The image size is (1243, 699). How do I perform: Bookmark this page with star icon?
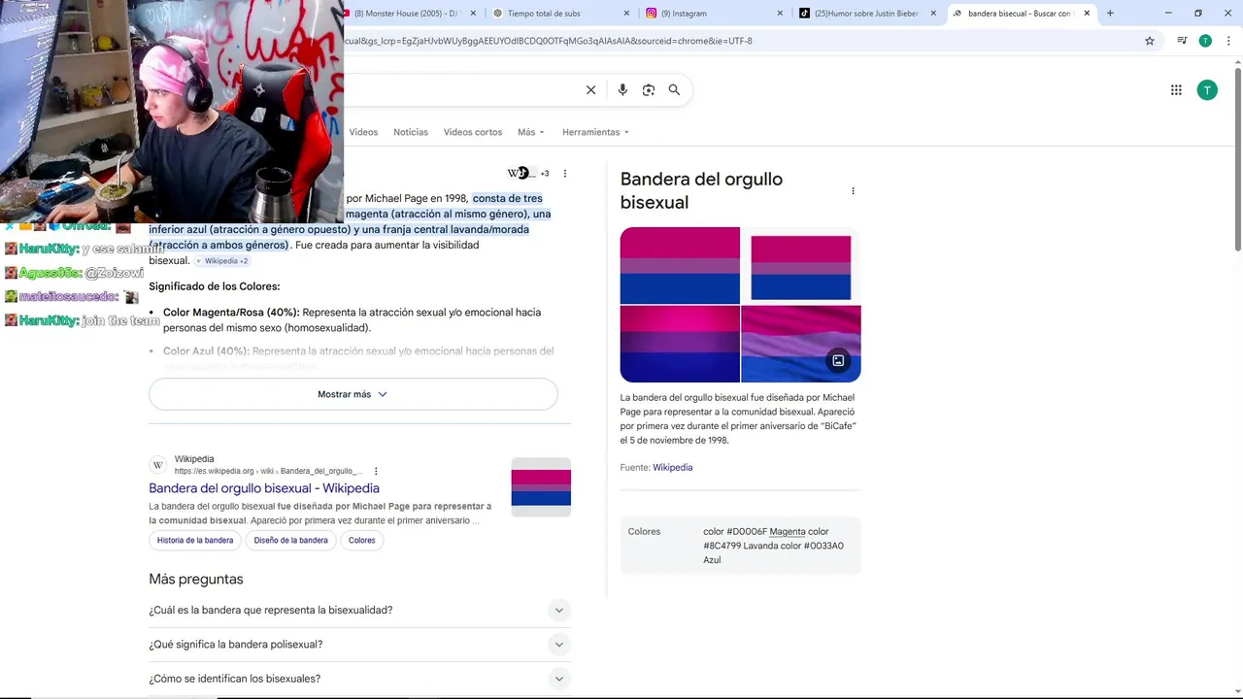1150,41
